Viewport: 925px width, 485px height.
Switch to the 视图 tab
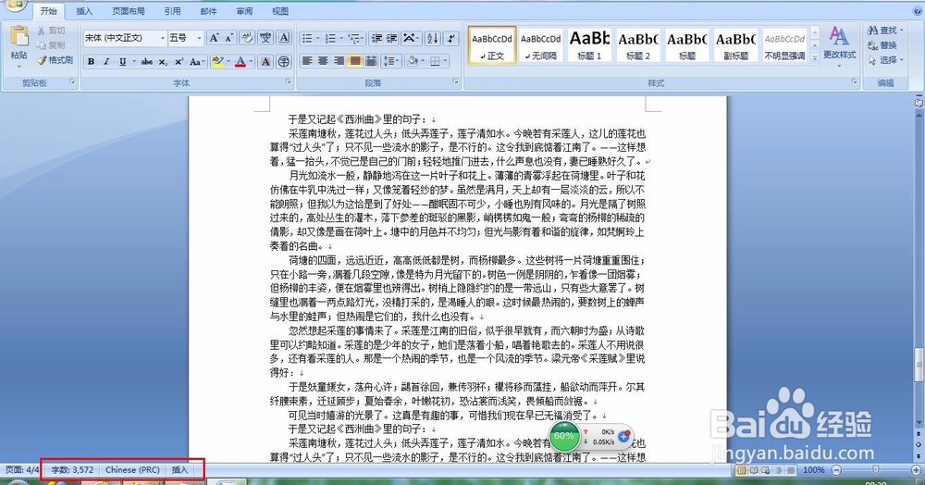pyautogui.click(x=280, y=10)
